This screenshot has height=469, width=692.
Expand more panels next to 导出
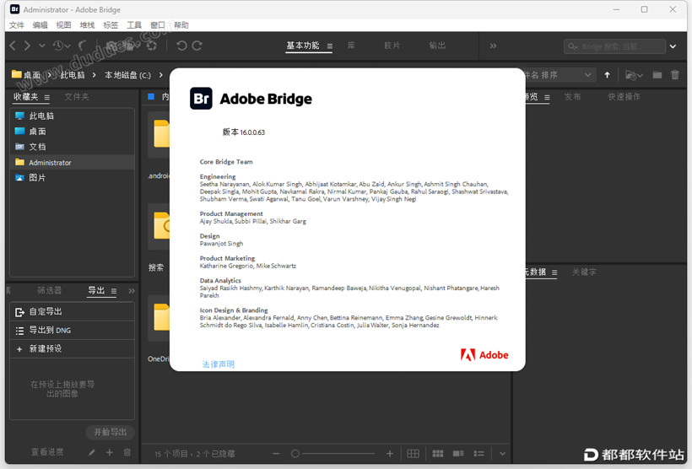click(x=132, y=291)
